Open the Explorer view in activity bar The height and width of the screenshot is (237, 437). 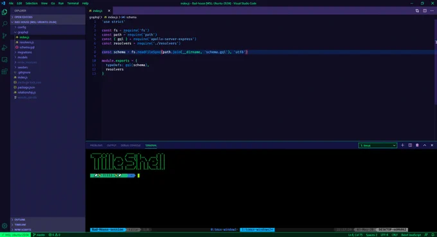click(4, 12)
